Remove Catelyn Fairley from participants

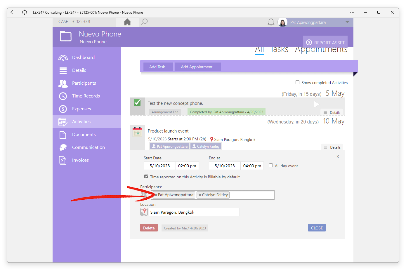[x=200, y=195]
